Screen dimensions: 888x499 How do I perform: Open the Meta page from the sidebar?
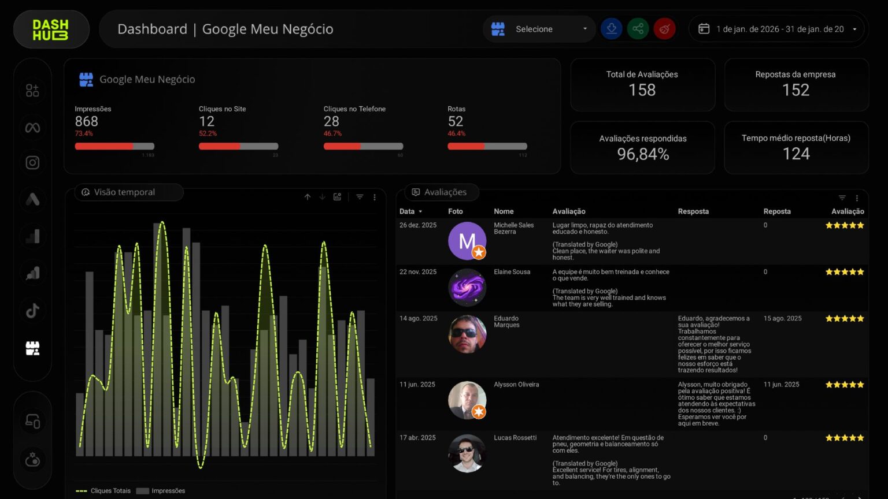tap(32, 128)
